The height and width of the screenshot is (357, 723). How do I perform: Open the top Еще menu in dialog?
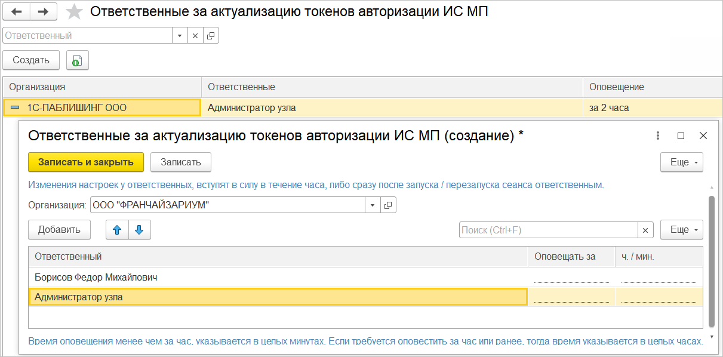(x=681, y=162)
